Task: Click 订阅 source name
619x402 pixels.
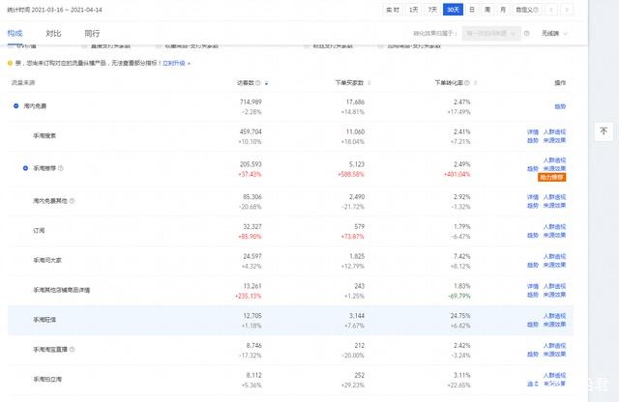Action: [x=39, y=230]
